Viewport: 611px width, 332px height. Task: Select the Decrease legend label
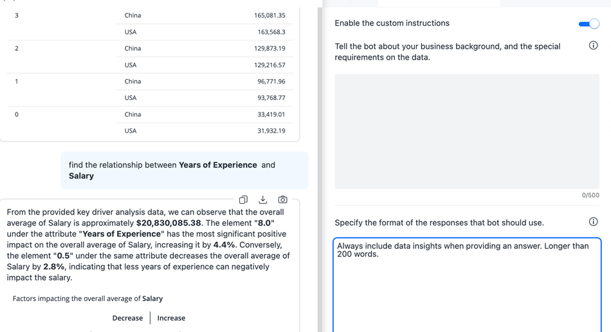[x=127, y=318]
